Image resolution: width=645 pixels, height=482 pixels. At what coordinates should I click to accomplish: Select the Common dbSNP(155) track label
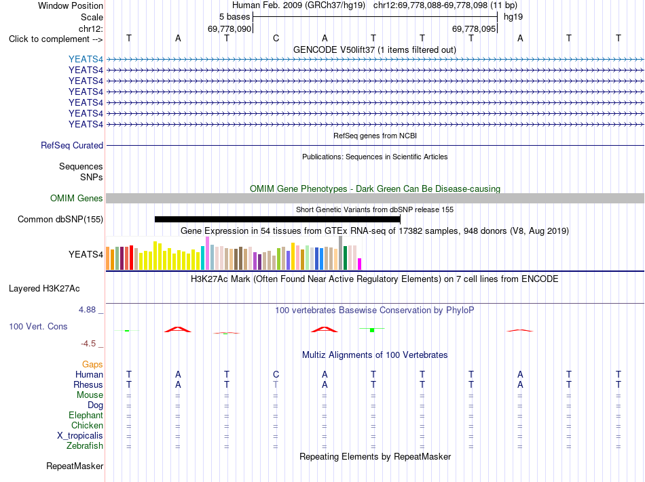point(60,219)
